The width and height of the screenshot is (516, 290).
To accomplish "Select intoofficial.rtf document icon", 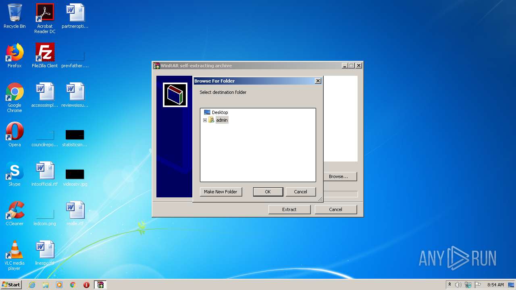I will click(x=45, y=174).
